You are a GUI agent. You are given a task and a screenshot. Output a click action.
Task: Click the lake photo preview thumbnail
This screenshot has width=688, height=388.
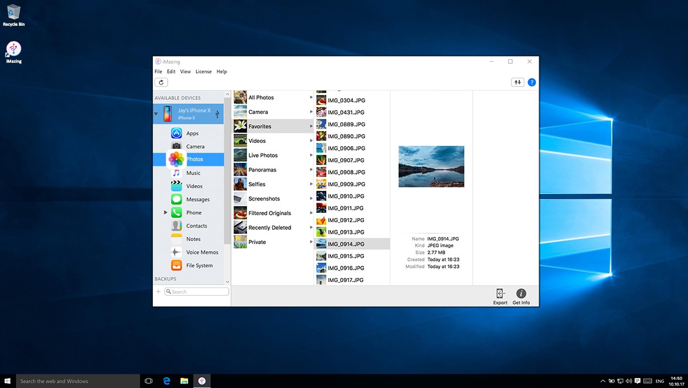pos(431,166)
